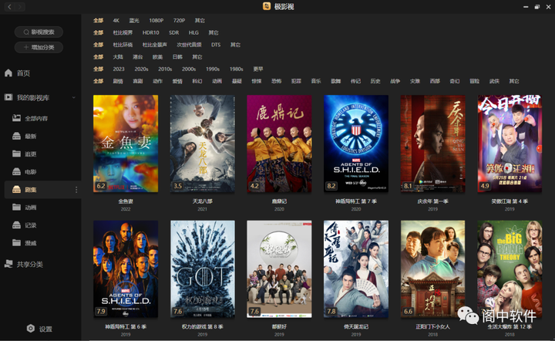
Task: Select the 电影 folder icon
Action: click(x=17, y=171)
